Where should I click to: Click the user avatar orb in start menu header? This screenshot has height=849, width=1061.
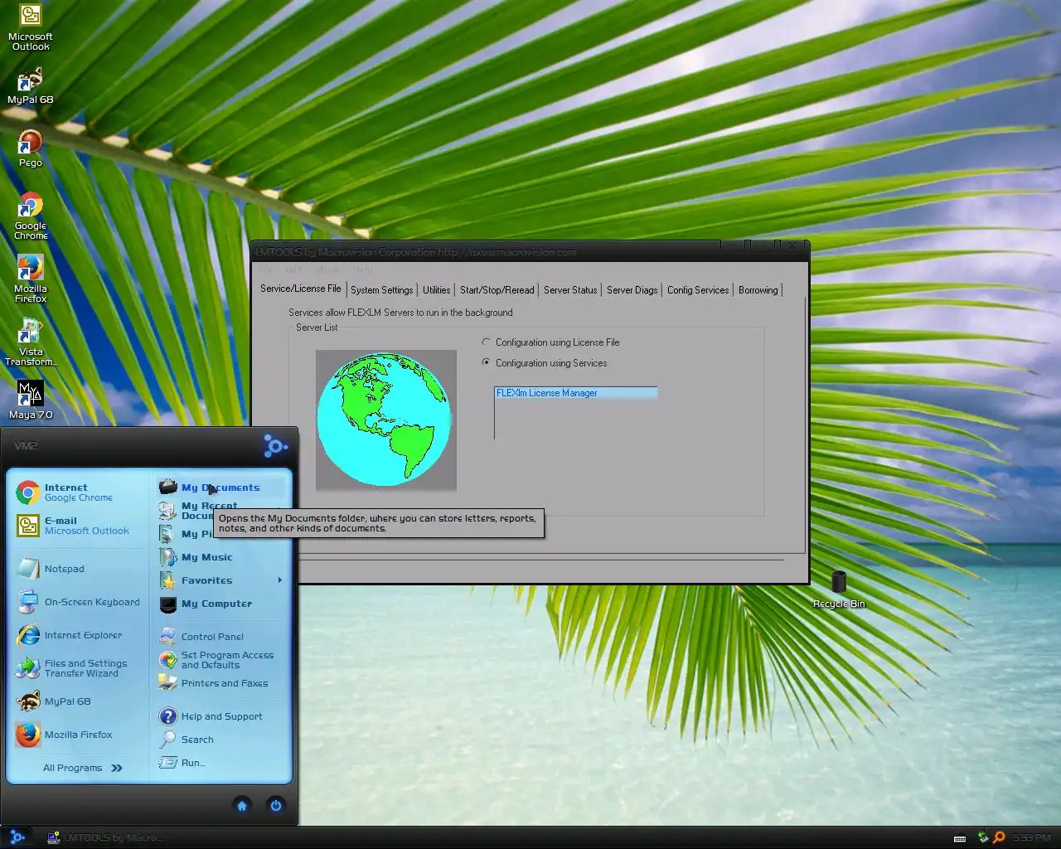tap(275, 446)
